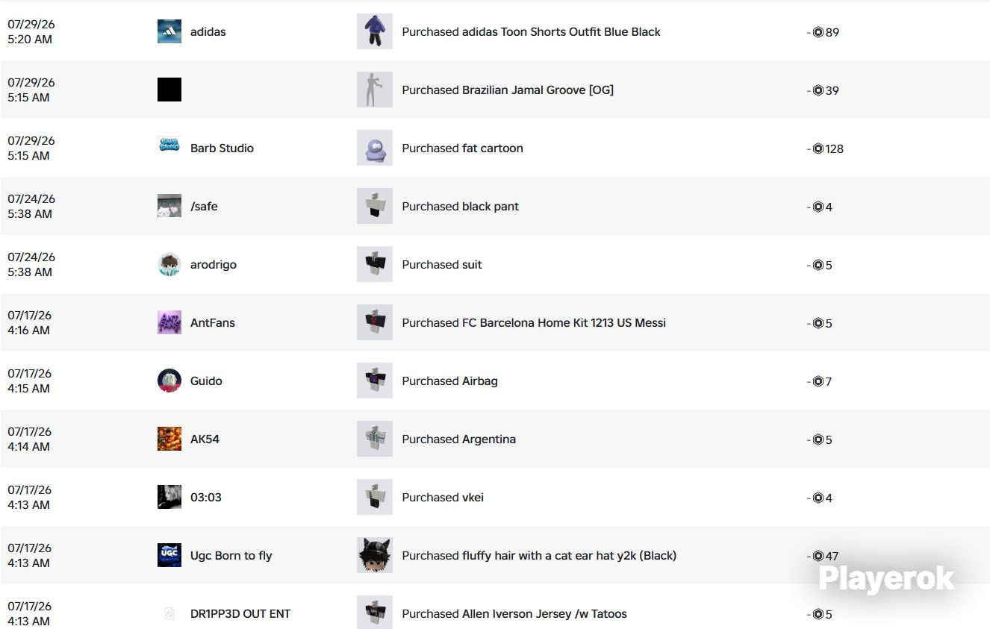This screenshot has height=629, width=990.
Task: Select the Guido avatar icon
Action: click(x=169, y=381)
